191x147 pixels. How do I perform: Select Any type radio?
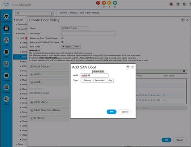point(107,81)
